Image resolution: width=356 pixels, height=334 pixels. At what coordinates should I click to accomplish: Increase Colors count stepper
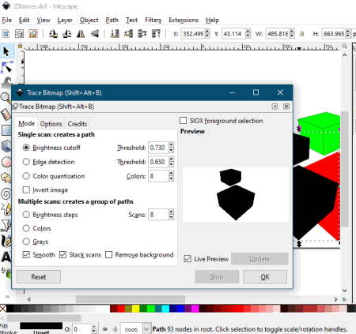(171, 173)
